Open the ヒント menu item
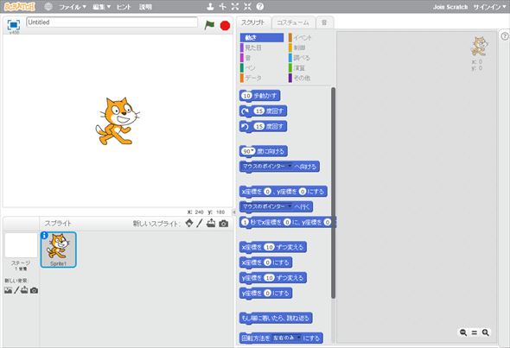 click(124, 7)
